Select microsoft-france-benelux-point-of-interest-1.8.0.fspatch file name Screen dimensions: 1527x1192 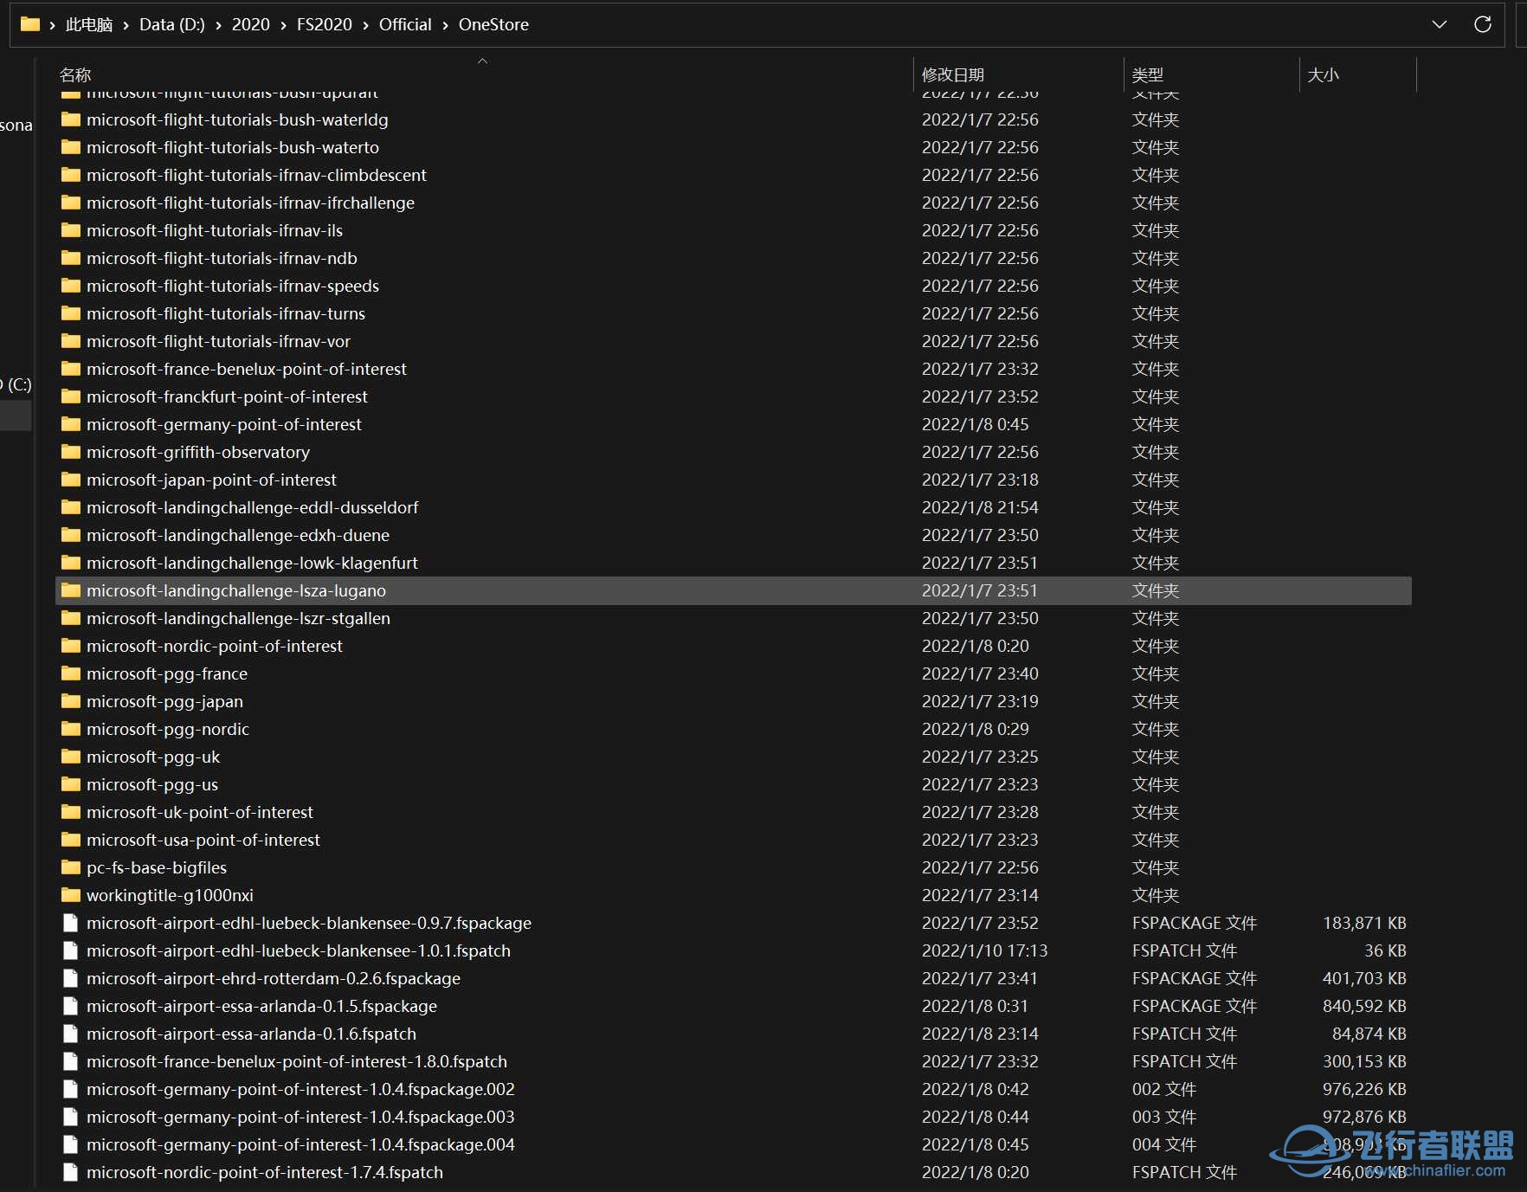pyautogui.click(x=297, y=1061)
